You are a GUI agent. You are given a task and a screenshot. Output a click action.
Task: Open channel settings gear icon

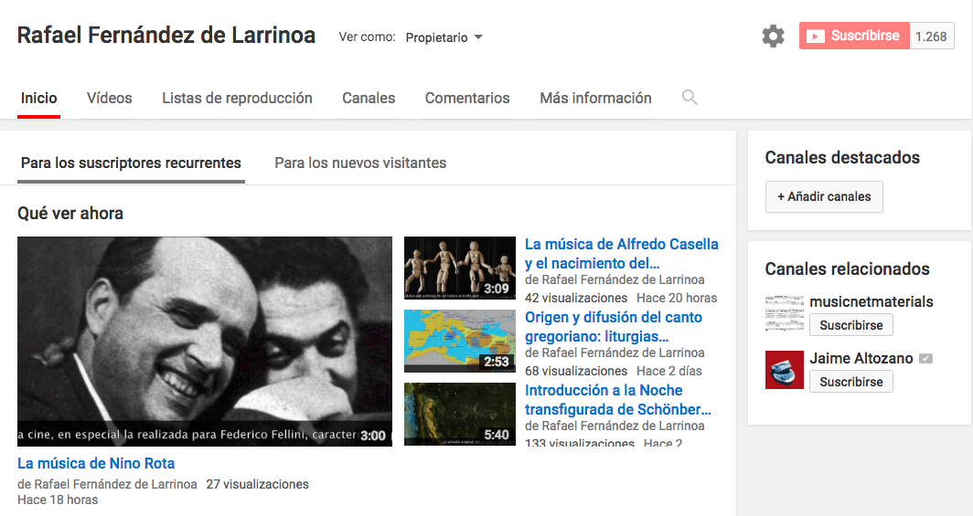pos(773,36)
